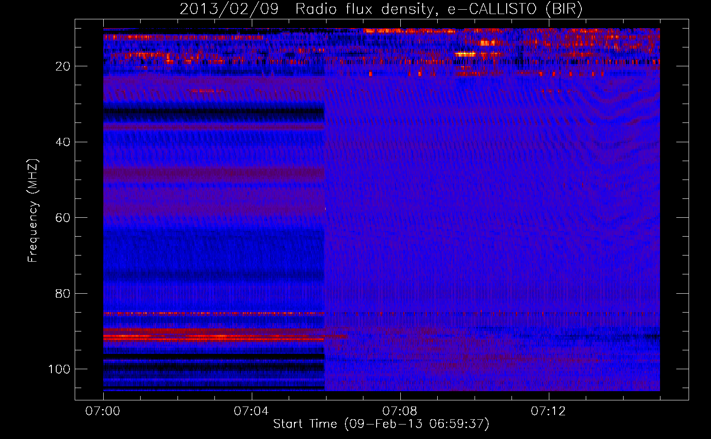Click the bright yellow burst near 17 MHz
Image resolution: width=711 pixels, height=439 pixels.
[x=466, y=54]
